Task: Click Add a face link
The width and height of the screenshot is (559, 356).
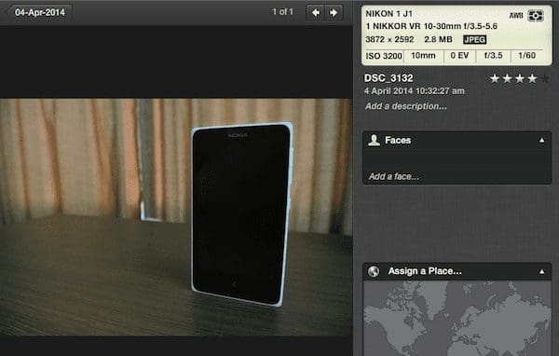Action: 394,176
